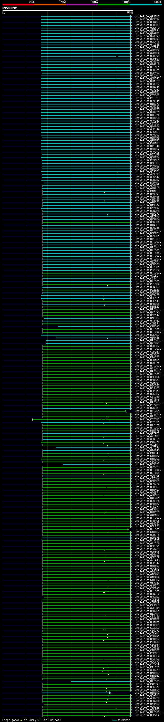The width and height of the screenshot is (164, 722).
Task: Click the green ~80% legend segment
Action: pyautogui.click(x=114, y=5)
